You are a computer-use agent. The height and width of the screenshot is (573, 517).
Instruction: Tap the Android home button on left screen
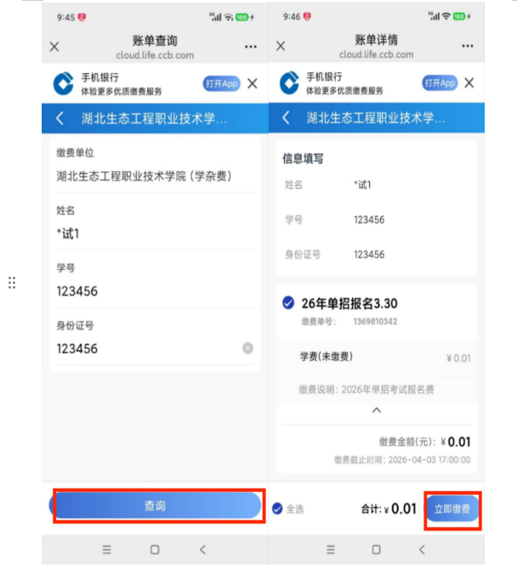155,549
